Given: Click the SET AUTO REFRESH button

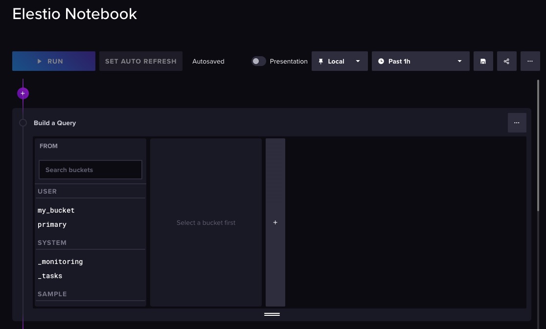Looking at the screenshot, I should coord(140,61).
